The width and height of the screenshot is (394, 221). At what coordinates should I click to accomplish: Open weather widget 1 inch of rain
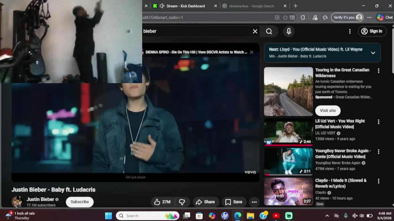click(20, 215)
